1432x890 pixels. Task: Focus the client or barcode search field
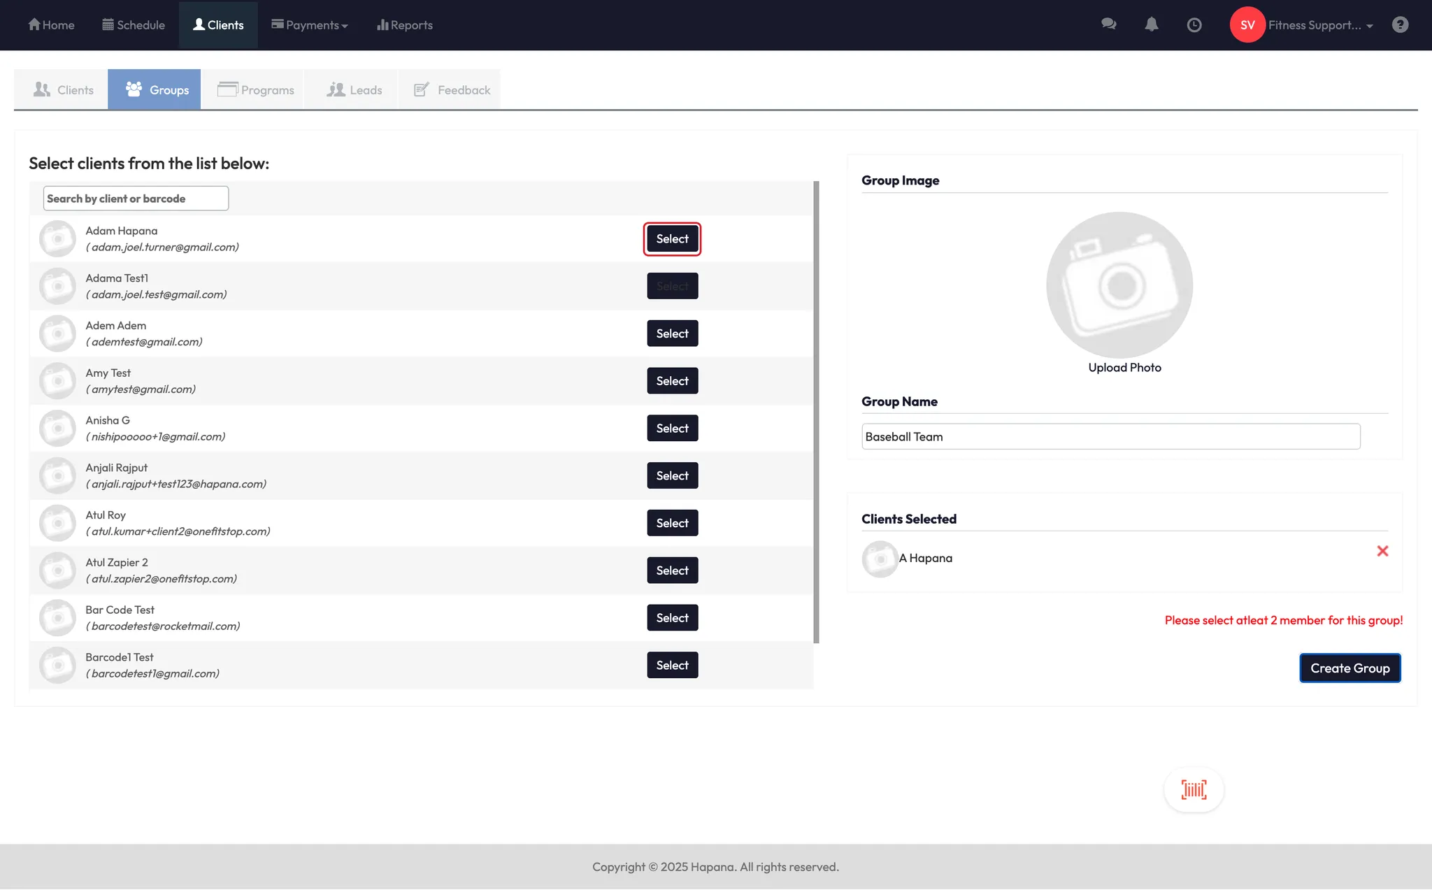(136, 199)
